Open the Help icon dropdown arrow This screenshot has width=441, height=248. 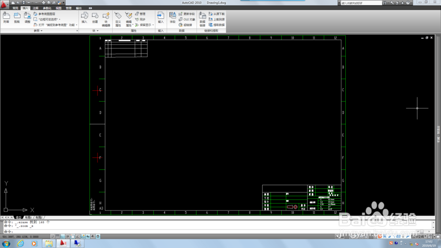[x=411, y=3]
